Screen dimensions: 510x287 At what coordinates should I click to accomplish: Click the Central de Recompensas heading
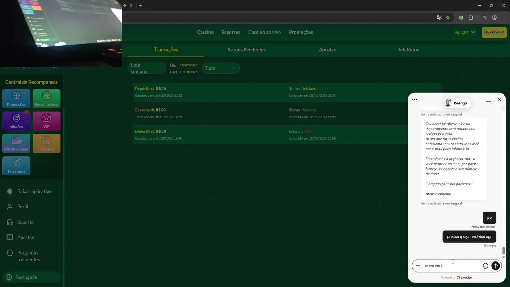pos(31,82)
